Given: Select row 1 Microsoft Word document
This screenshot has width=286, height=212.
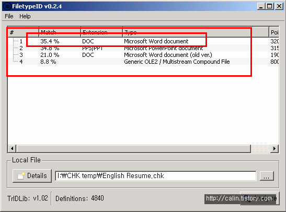Looking at the screenshot, I should pos(143,41).
